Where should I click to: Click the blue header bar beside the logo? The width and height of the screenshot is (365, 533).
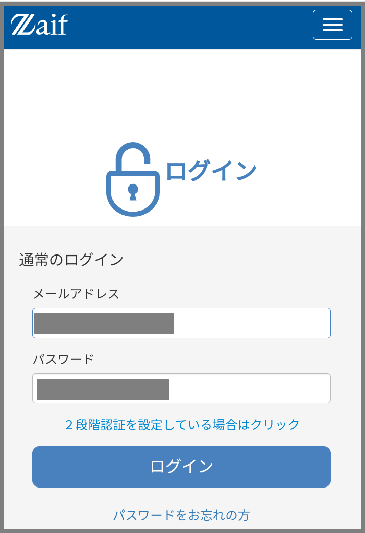190,27
